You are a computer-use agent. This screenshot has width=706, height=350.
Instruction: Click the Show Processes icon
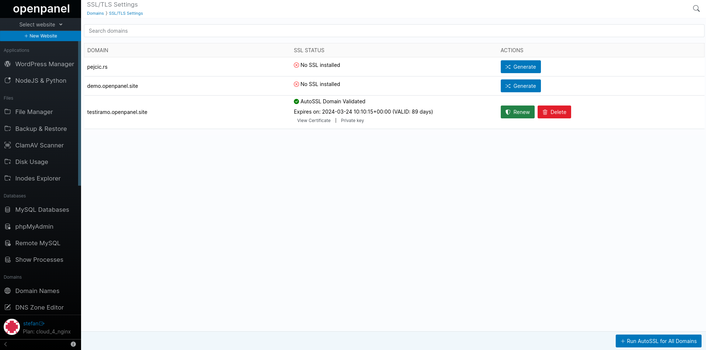tap(7, 260)
